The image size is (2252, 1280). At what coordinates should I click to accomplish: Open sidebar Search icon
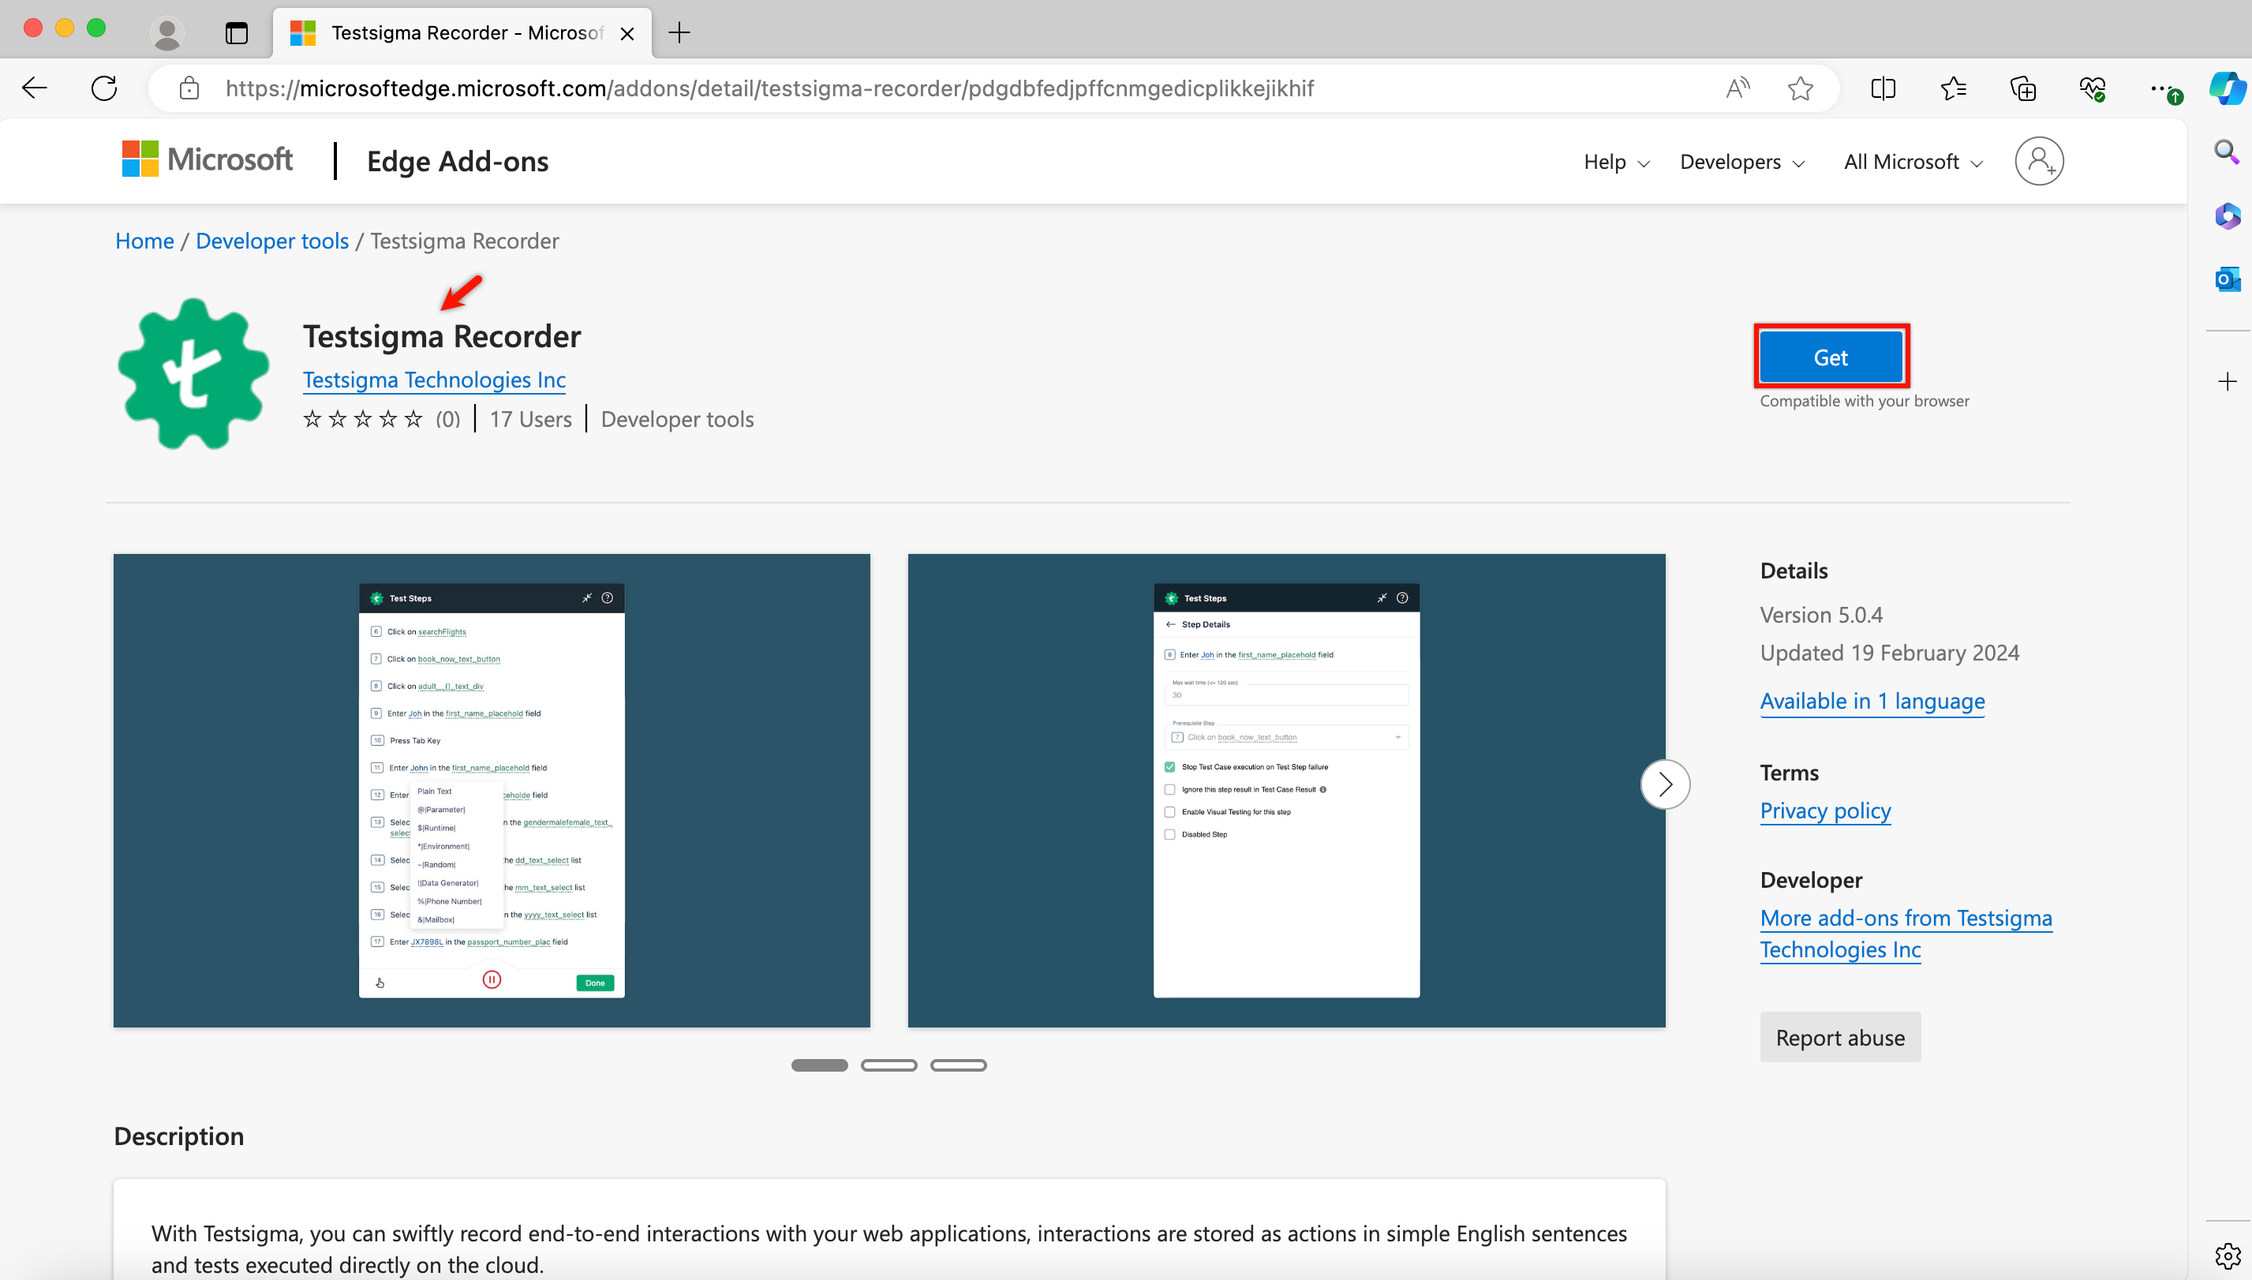[2227, 152]
